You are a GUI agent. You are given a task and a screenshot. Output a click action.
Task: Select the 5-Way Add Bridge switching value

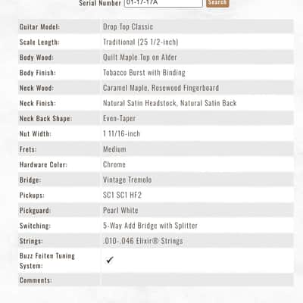150,226
